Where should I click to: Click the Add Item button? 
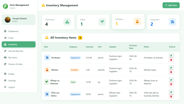coord(171,5)
